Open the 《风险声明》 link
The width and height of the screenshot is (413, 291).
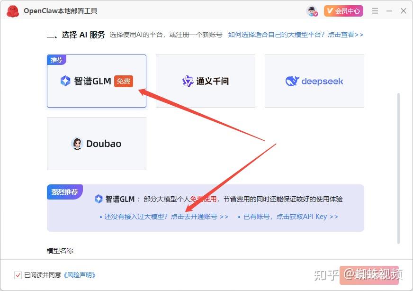(x=79, y=275)
